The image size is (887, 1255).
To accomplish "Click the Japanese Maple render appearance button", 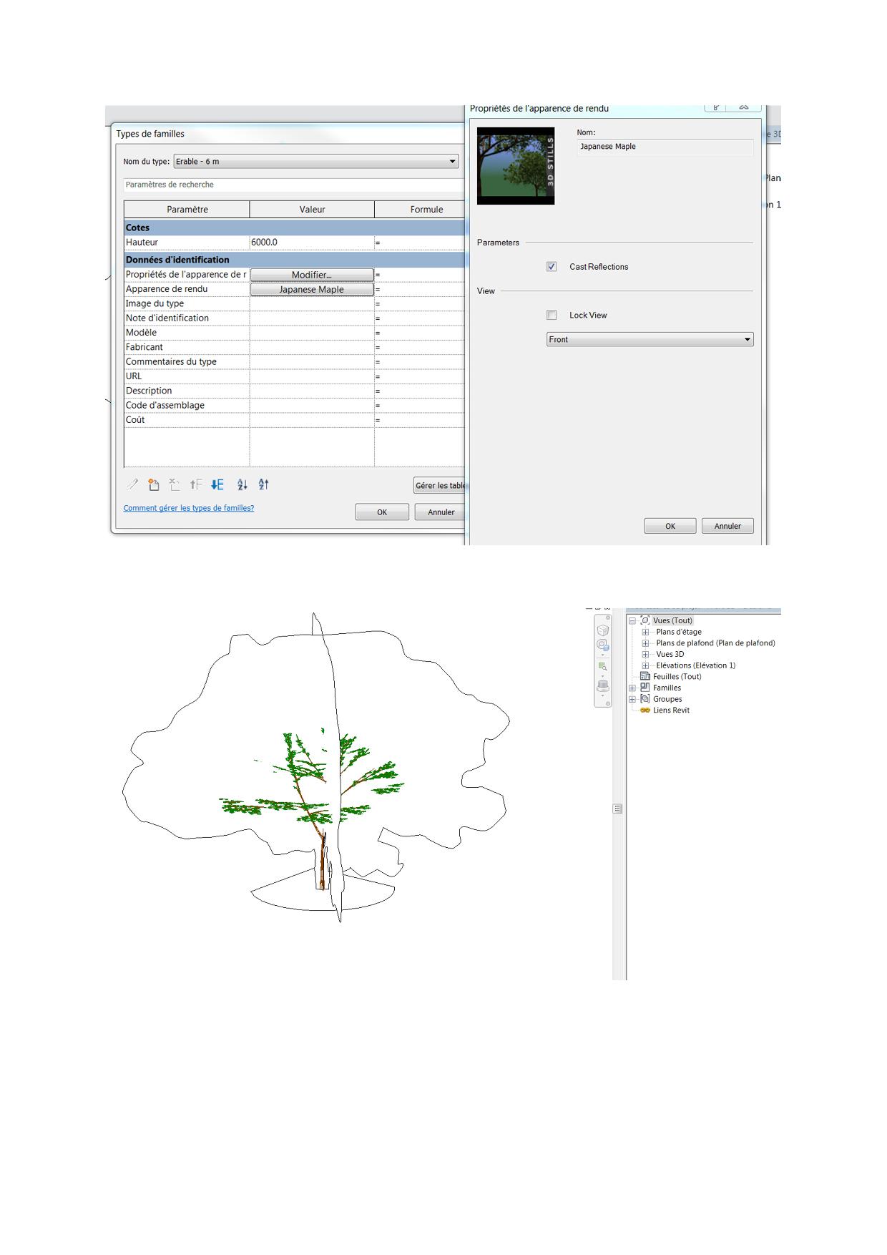I will click(311, 290).
